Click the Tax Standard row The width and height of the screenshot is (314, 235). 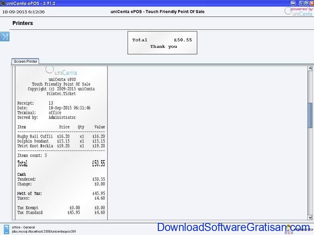point(61,212)
